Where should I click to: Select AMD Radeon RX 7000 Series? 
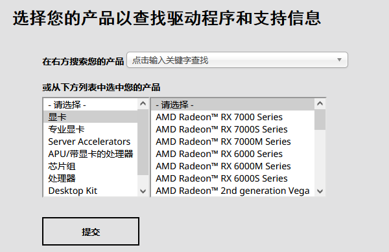[x=233, y=117]
